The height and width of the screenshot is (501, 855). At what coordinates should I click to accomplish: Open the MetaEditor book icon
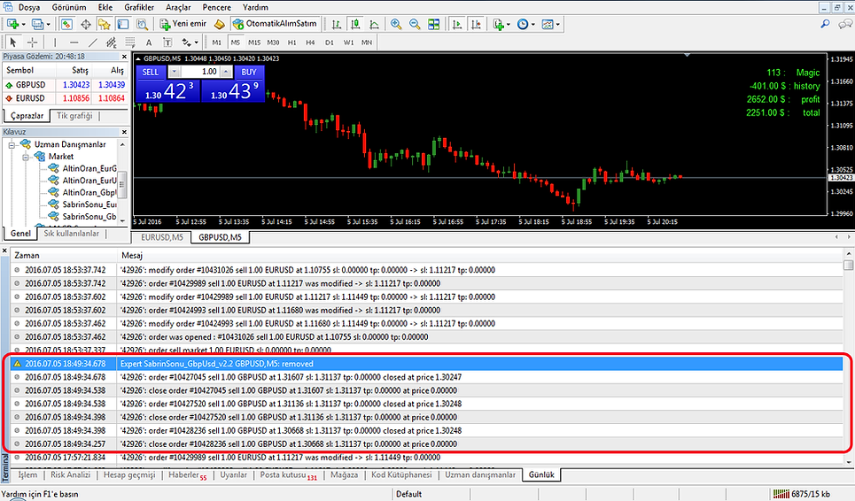click(219, 24)
